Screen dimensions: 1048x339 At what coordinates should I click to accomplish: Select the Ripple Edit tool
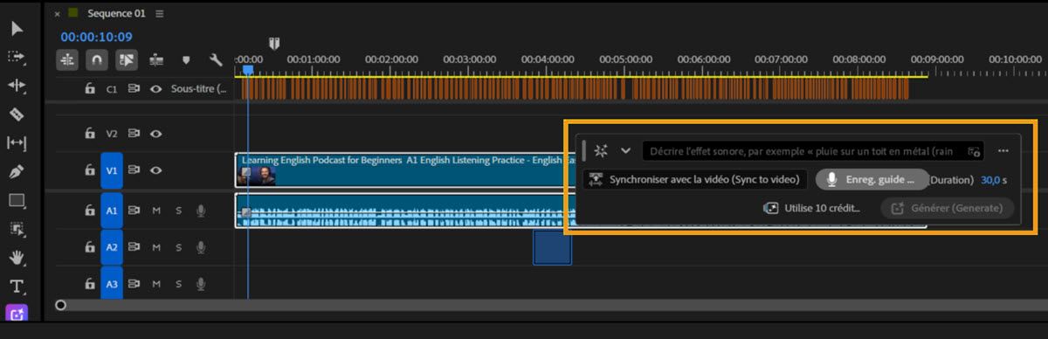pos(17,86)
